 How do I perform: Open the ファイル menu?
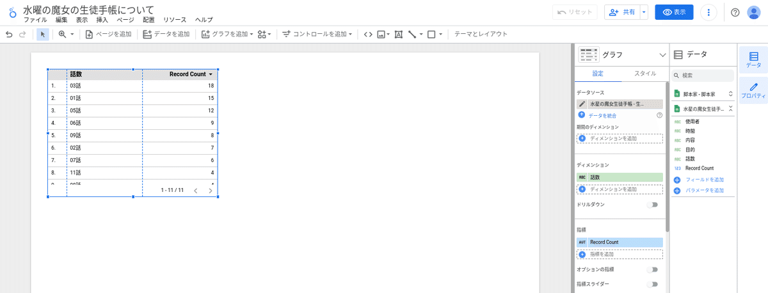[x=35, y=20]
